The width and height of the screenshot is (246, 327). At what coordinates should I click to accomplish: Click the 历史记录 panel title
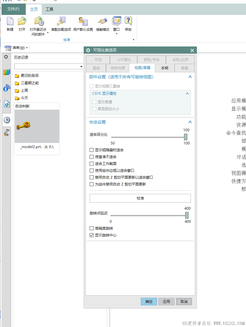click(x=21, y=57)
